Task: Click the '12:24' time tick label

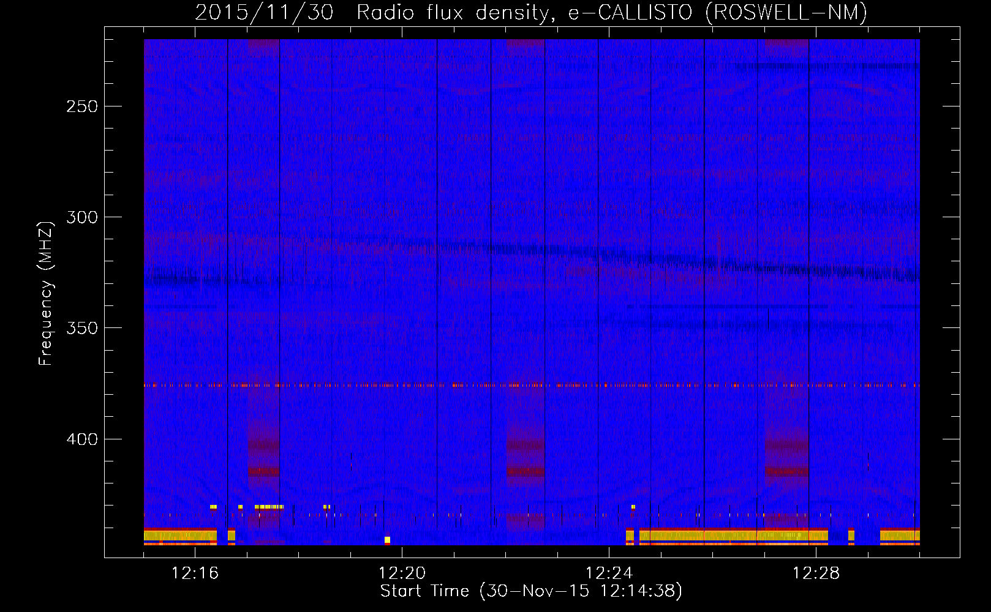Action: (609, 573)
